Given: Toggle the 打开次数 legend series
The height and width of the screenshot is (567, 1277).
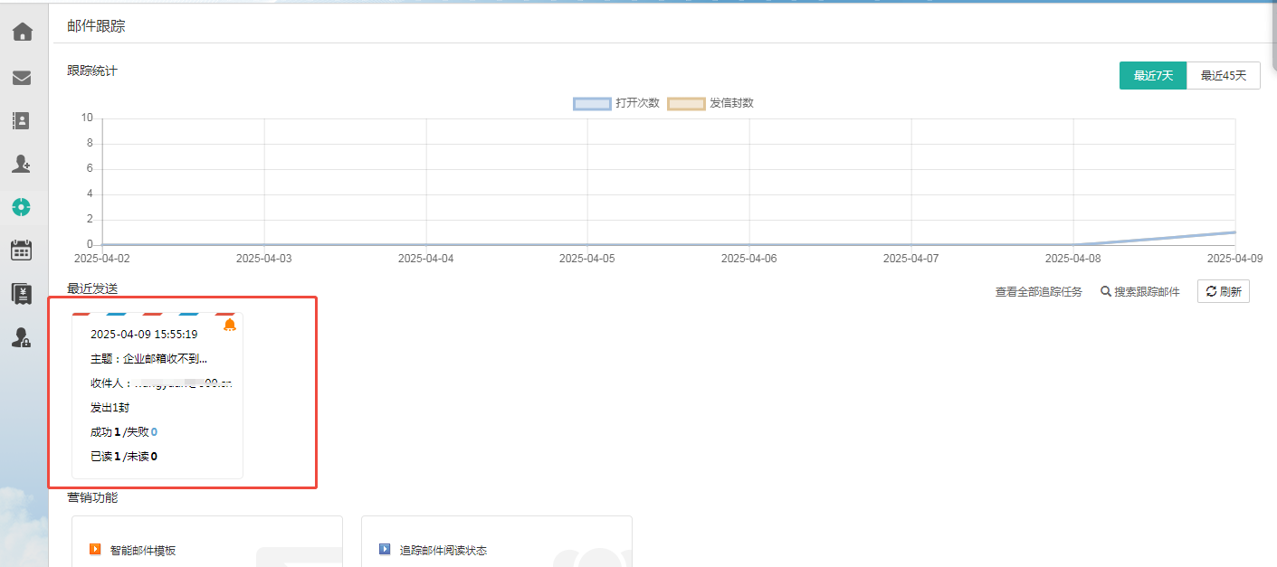Looking at the screenshot, I should [x=616, y=103].
